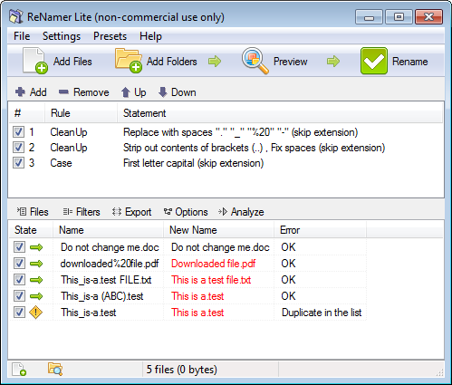The width and height of the screenshot is (452, 385).
Task: Sort by the New Name column header
Action: pos(218,230)
